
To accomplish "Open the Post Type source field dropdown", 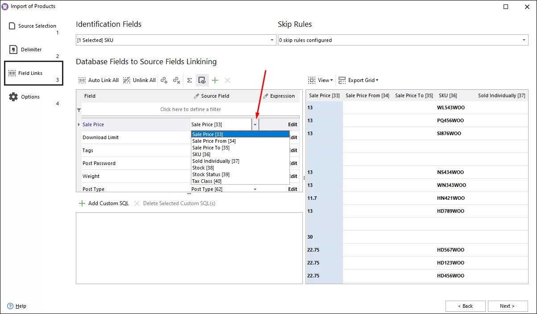I will point(255,189).
